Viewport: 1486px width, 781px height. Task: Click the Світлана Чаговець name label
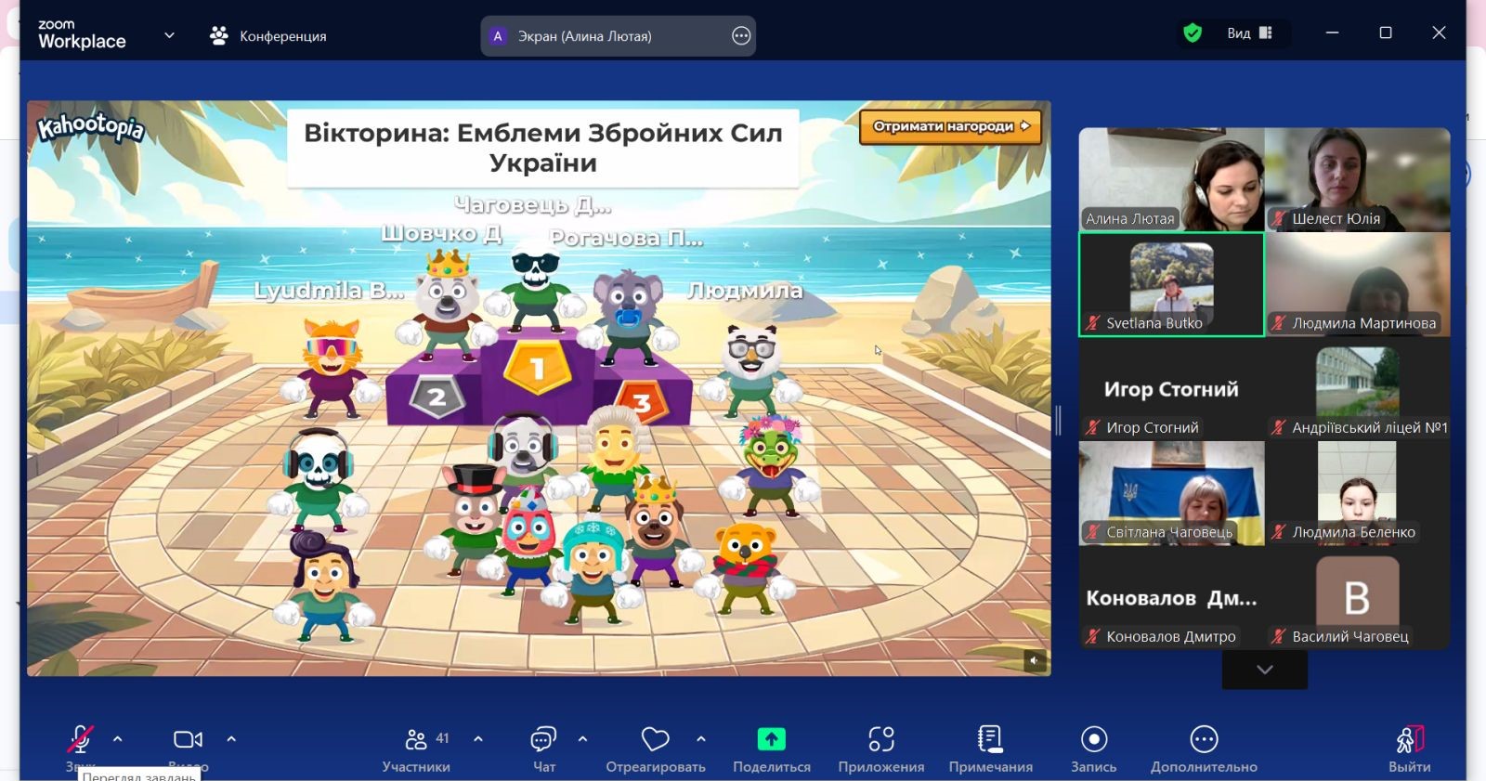tap(1169, 532)
